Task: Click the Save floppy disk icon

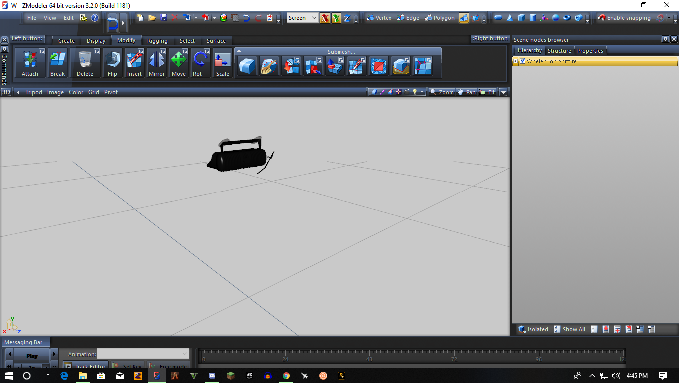Action: pyautogui.click(x=163, y=18)
